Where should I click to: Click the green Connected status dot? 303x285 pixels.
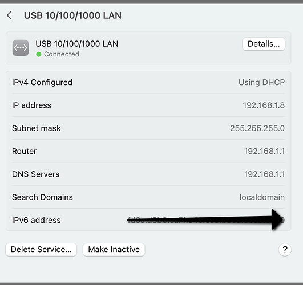tap(39, 54)
